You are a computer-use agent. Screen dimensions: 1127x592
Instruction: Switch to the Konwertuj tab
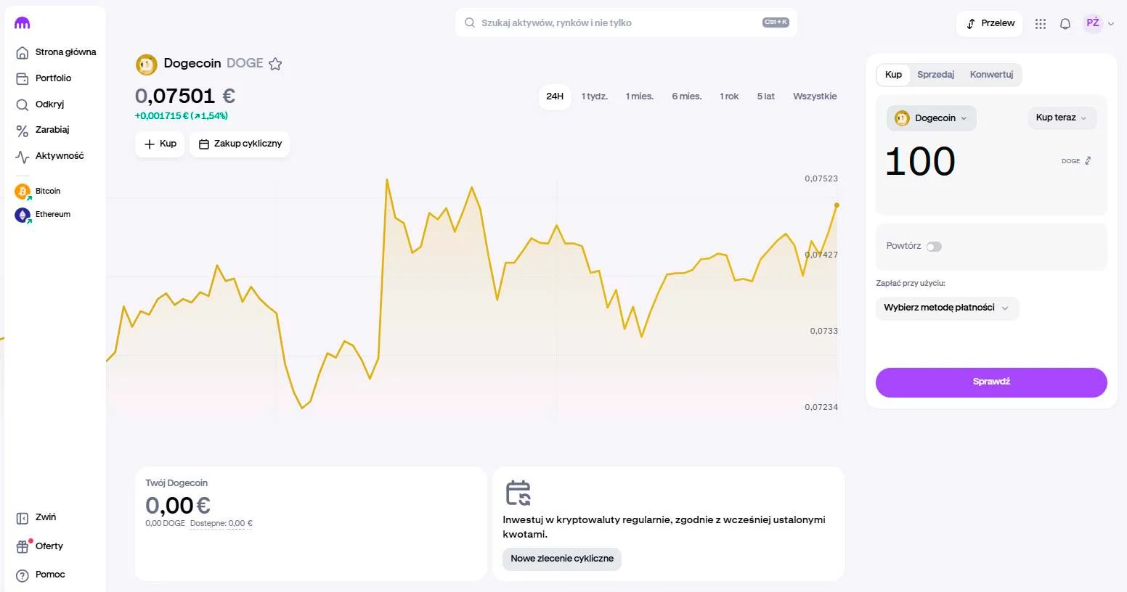[991, 75]
